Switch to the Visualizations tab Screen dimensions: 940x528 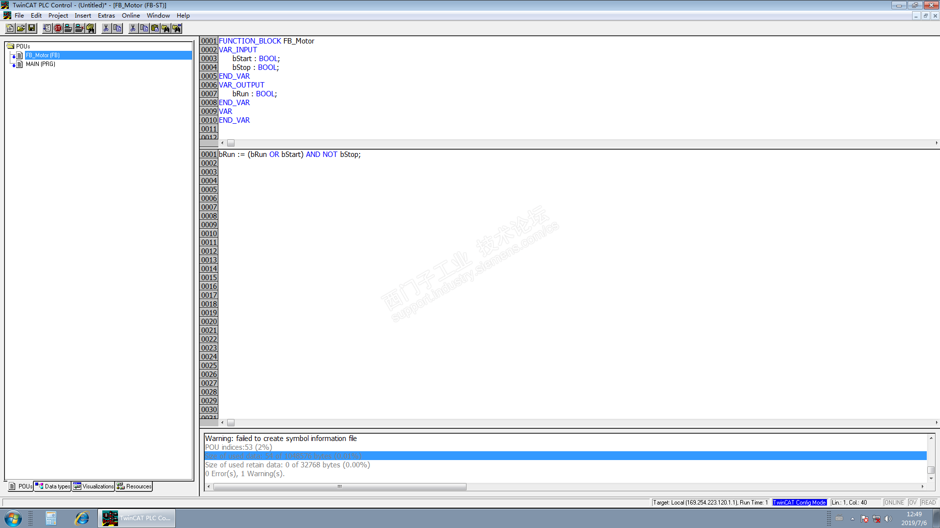[x=94, y=486]
